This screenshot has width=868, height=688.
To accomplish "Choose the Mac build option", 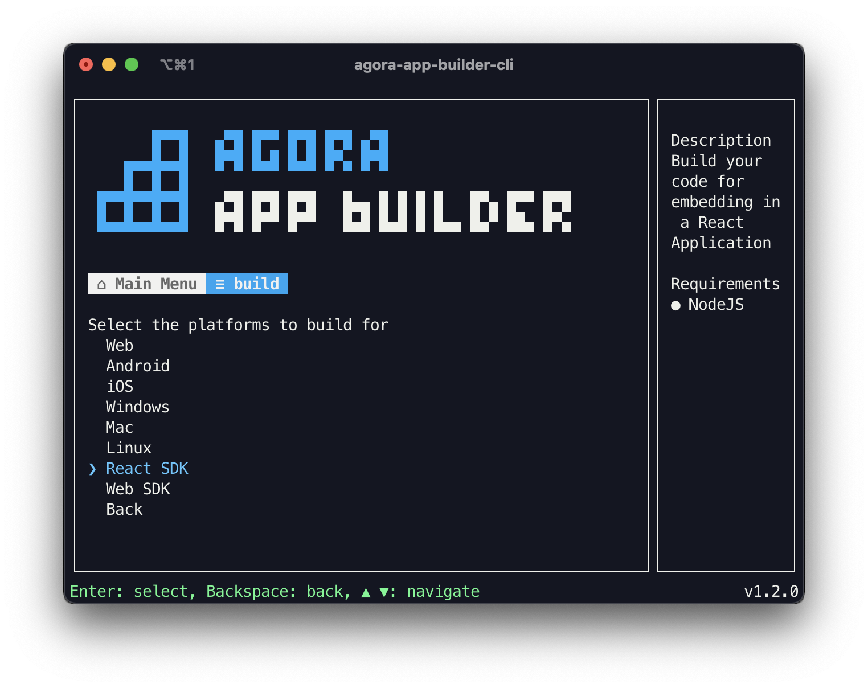I will pos(120,428).
